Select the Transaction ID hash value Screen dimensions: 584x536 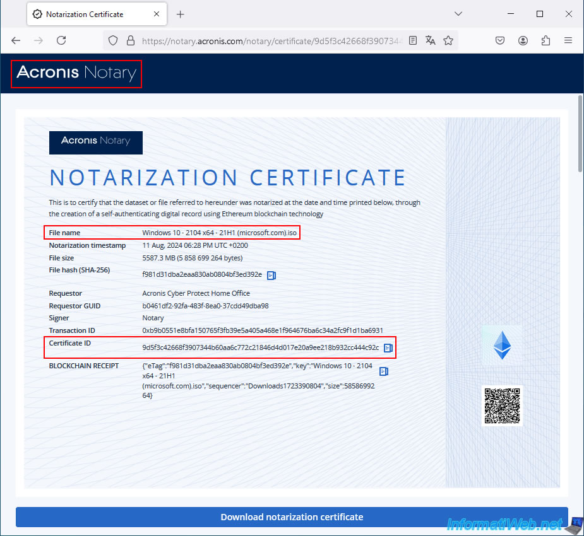pyautogui.click(x=263, y=330)
